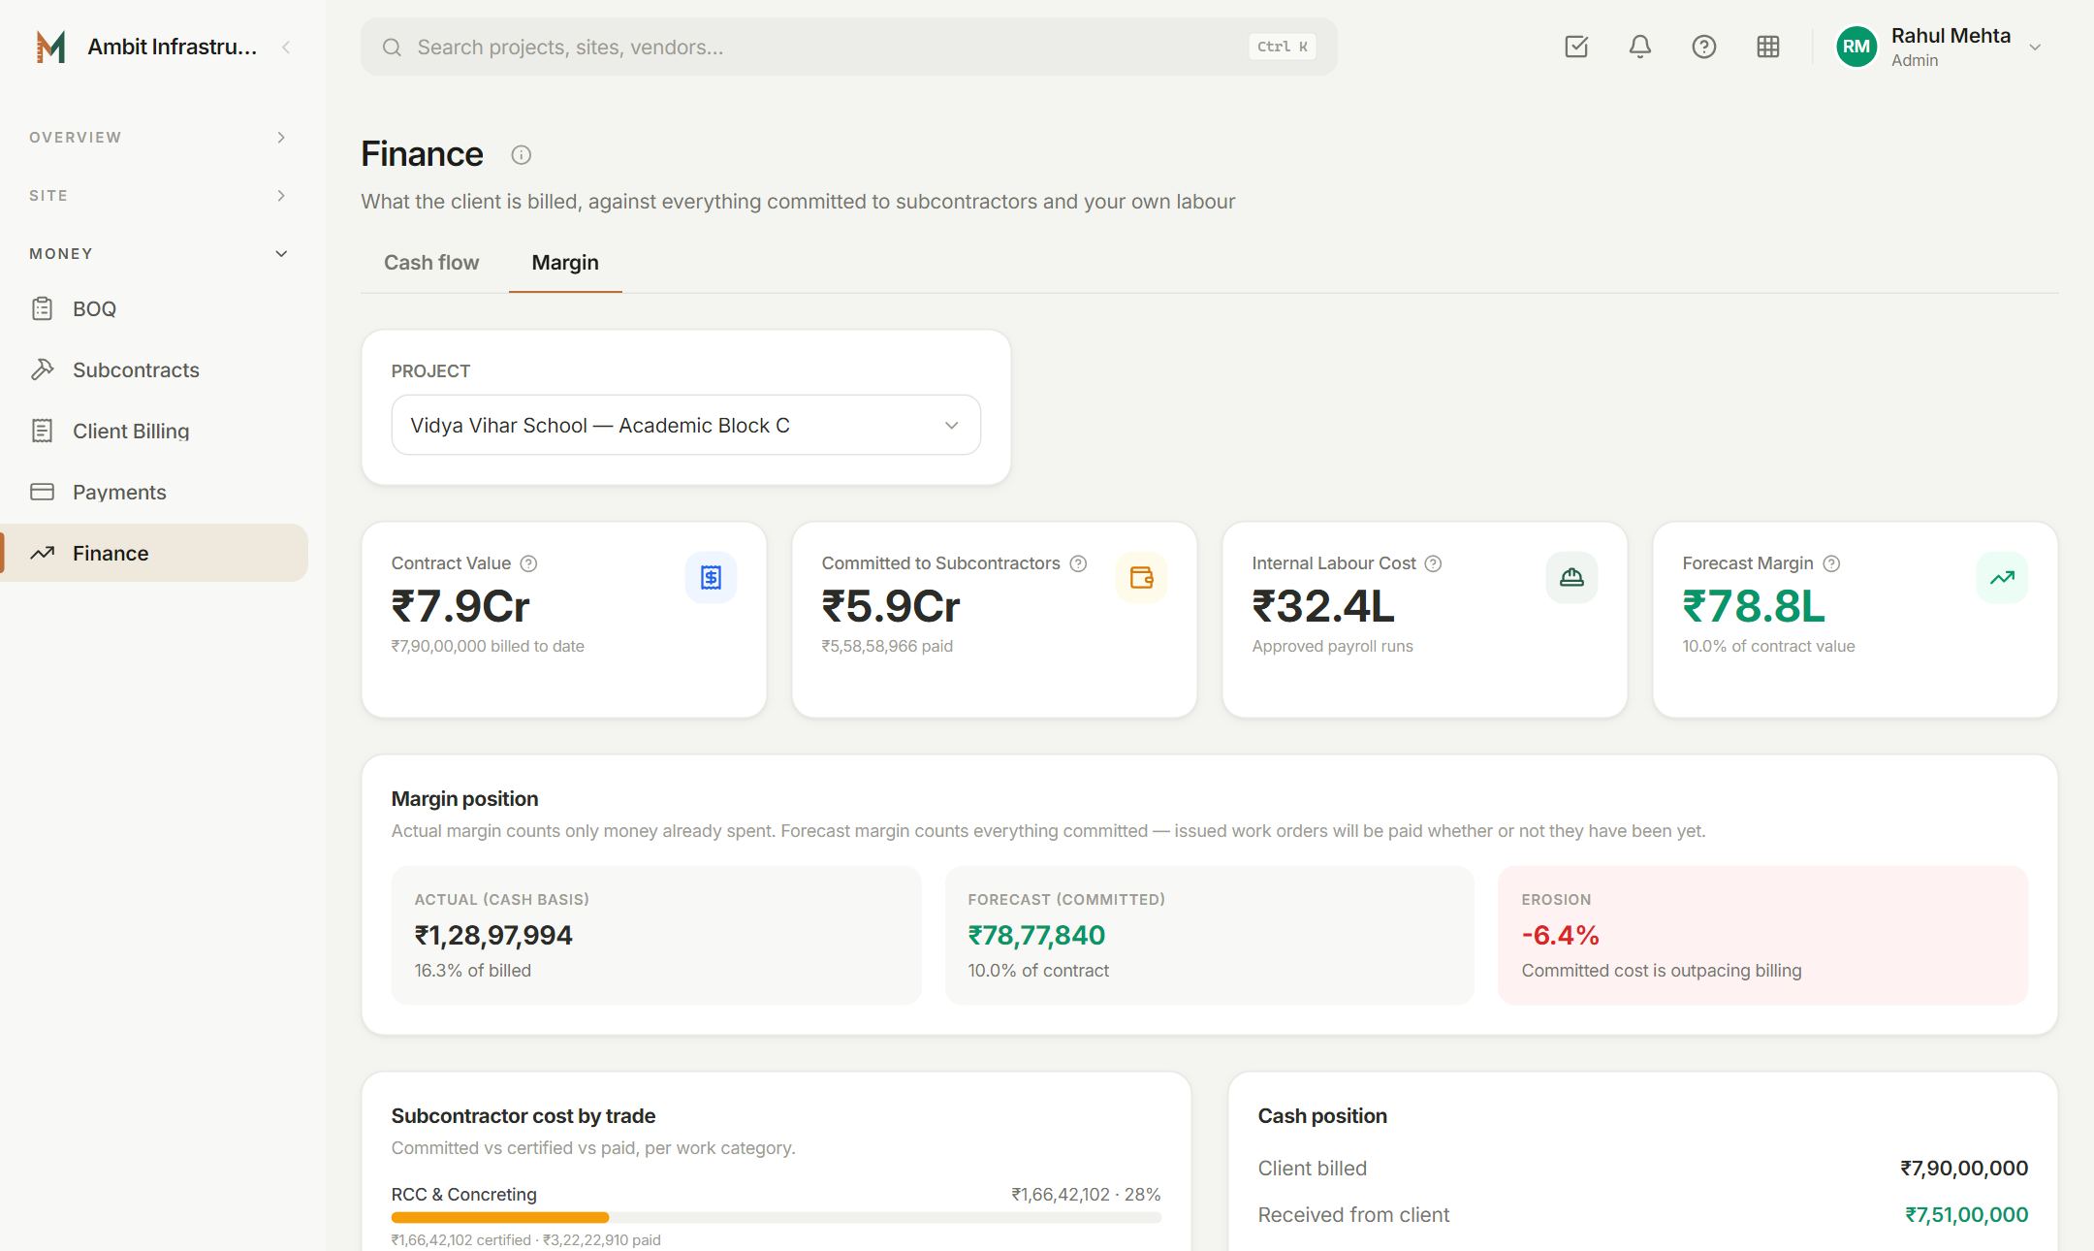This screenshot has width=2094, height=1251.
Task: Click the Committed to Subcontractors help icon
Action: click(1078, 563)
